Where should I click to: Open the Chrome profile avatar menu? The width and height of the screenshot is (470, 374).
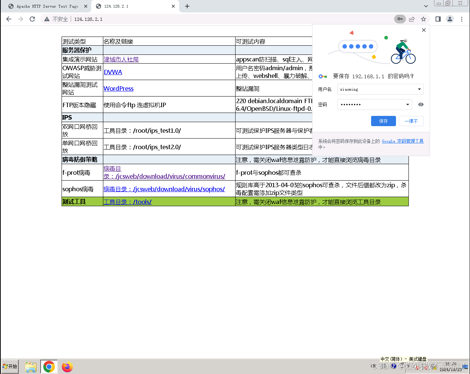click(450, 19)
